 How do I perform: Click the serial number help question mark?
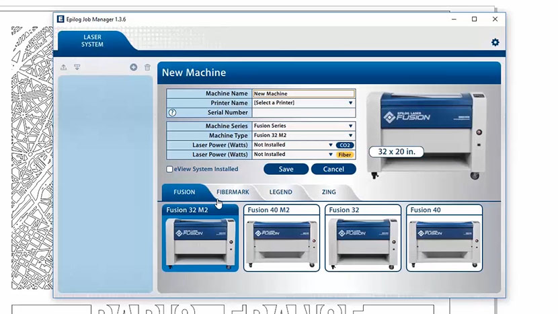[x=172, y=113]
